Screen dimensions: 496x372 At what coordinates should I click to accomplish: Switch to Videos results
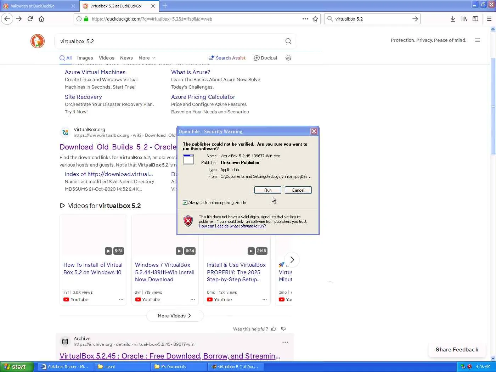[107, 58]
